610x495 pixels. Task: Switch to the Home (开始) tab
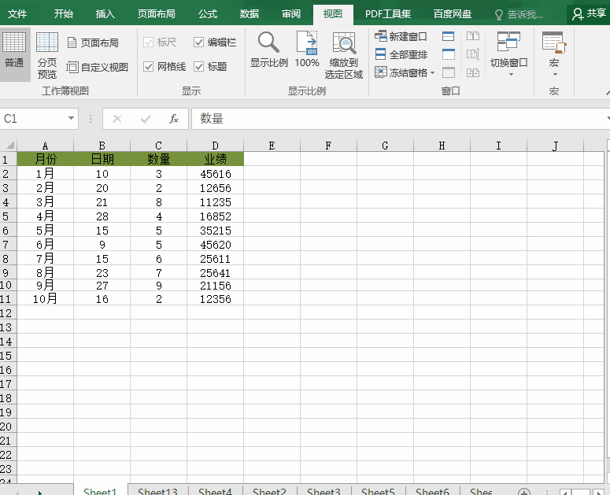click(x=64, y=14)
